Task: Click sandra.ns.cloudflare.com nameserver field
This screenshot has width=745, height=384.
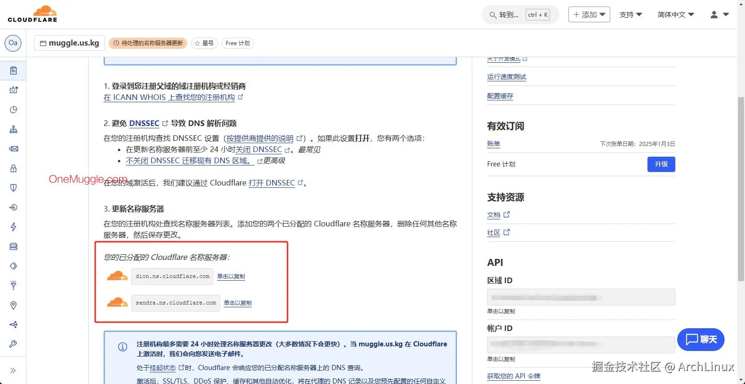Action: pyautogui.click(x=176, y=303)
